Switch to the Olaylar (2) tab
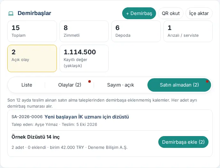This screenshot has width=220, height=168. (70, 85)
